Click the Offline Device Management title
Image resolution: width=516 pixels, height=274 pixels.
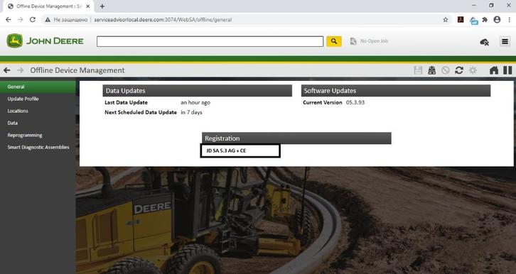(x=77, y=70)
